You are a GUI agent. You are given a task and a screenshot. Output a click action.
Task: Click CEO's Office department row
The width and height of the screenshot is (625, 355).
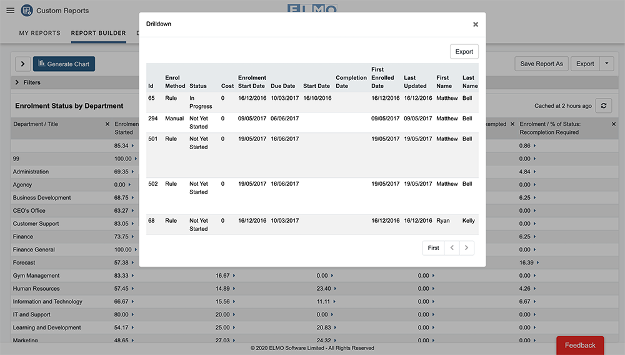29,210
